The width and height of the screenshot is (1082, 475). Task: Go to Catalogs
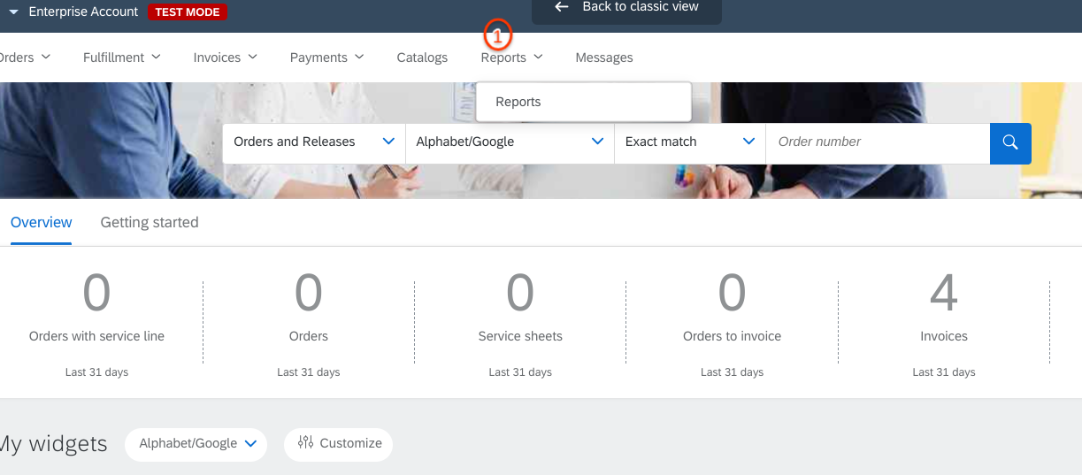coord(422,57)
